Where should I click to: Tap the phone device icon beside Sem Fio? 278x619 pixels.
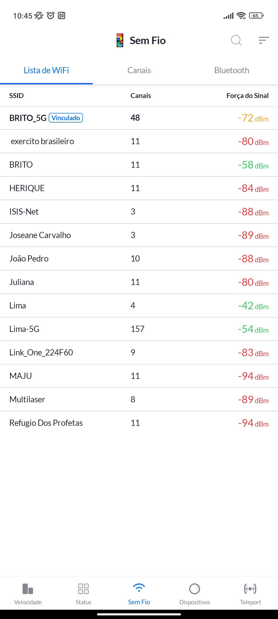(120, 40)
